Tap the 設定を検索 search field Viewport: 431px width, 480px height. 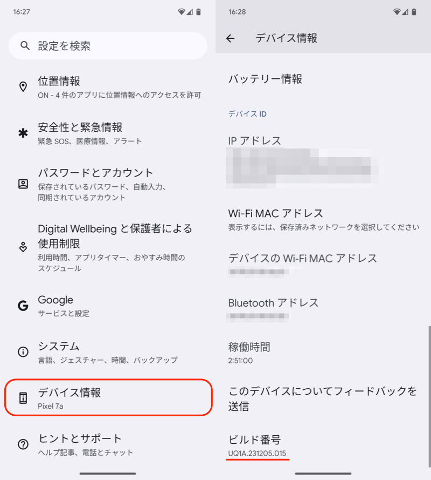[108, 46]
